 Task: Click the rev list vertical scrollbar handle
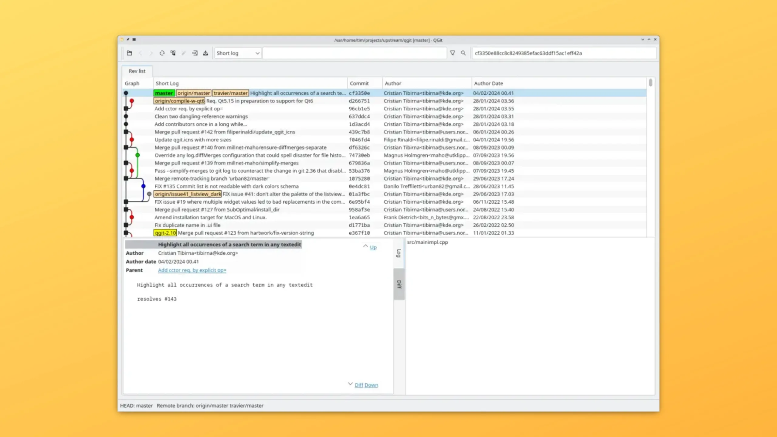tap(650, 83)
